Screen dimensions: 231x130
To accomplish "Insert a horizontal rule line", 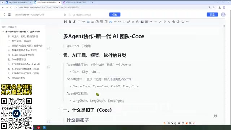I will click(115, 22).
